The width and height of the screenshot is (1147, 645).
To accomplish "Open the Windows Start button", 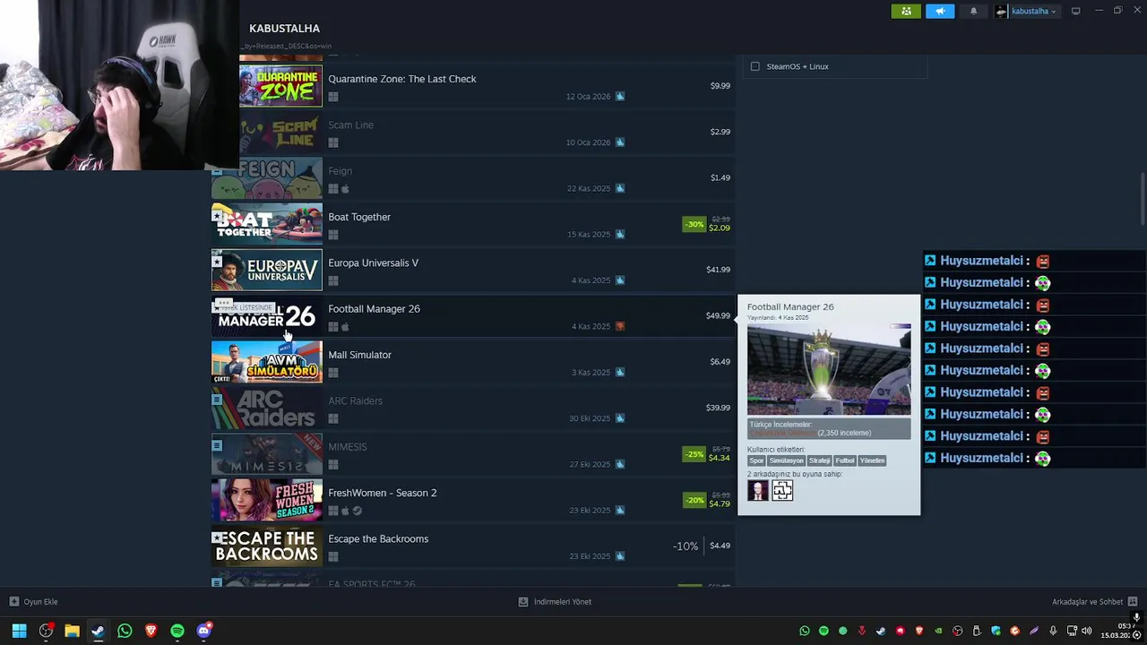I will pos(19,631).
